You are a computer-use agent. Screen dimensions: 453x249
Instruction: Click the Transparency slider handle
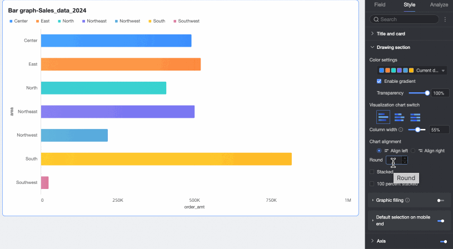(427, 93)
